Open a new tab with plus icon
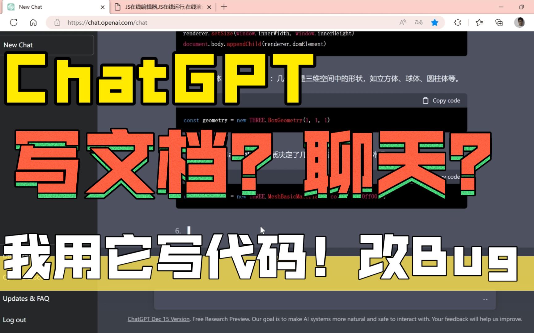 coord(224,7)
